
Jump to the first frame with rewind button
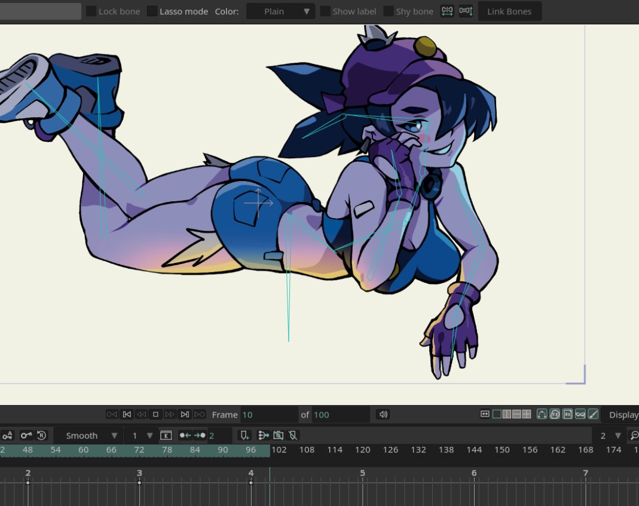[x=127, y=415]
